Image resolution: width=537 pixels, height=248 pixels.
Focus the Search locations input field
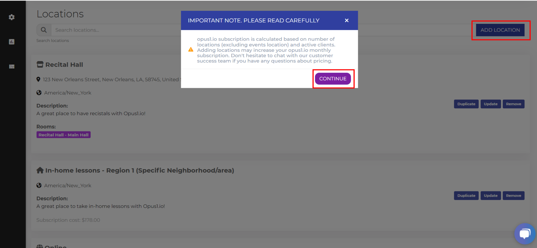click(114, 30)
